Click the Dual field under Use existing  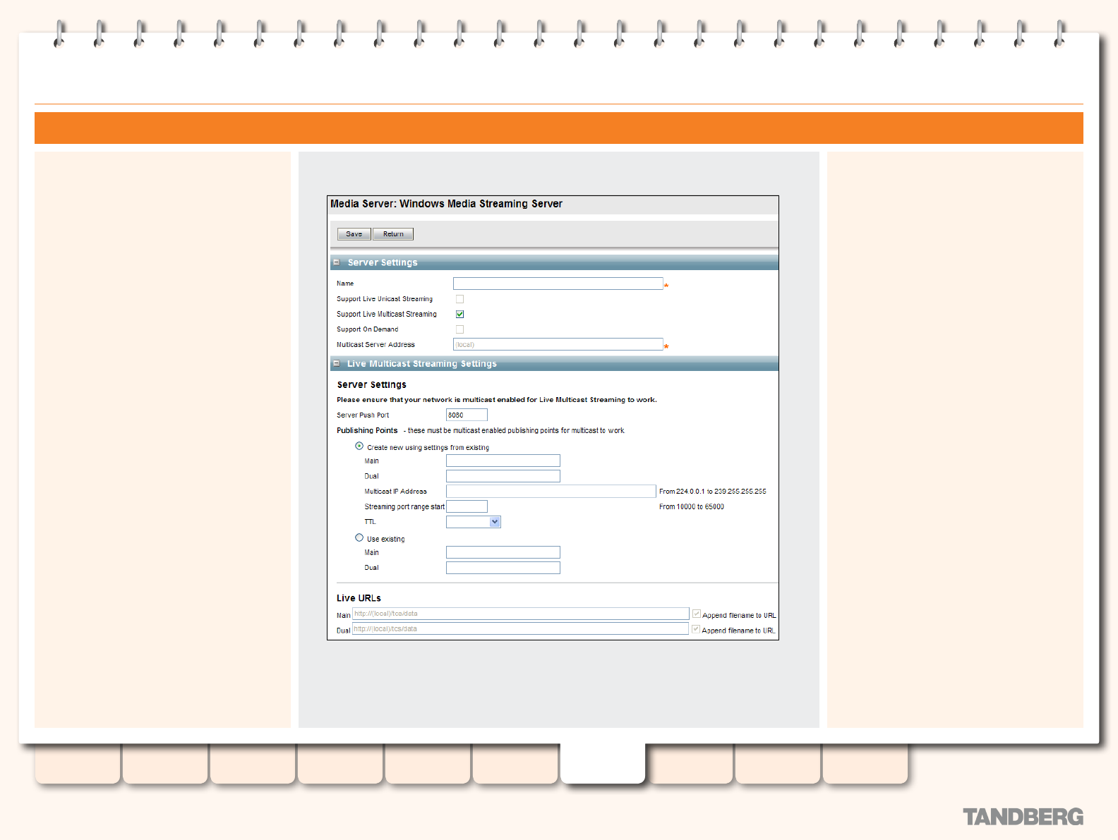click(503, 568)
